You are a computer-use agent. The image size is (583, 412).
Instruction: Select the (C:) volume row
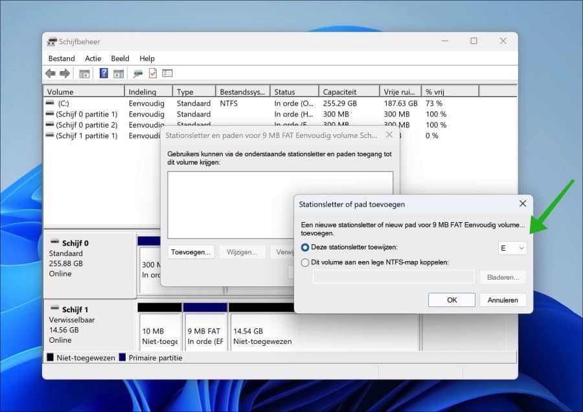280,103
